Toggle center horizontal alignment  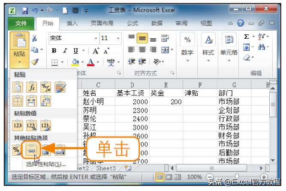tap(142, 49)
